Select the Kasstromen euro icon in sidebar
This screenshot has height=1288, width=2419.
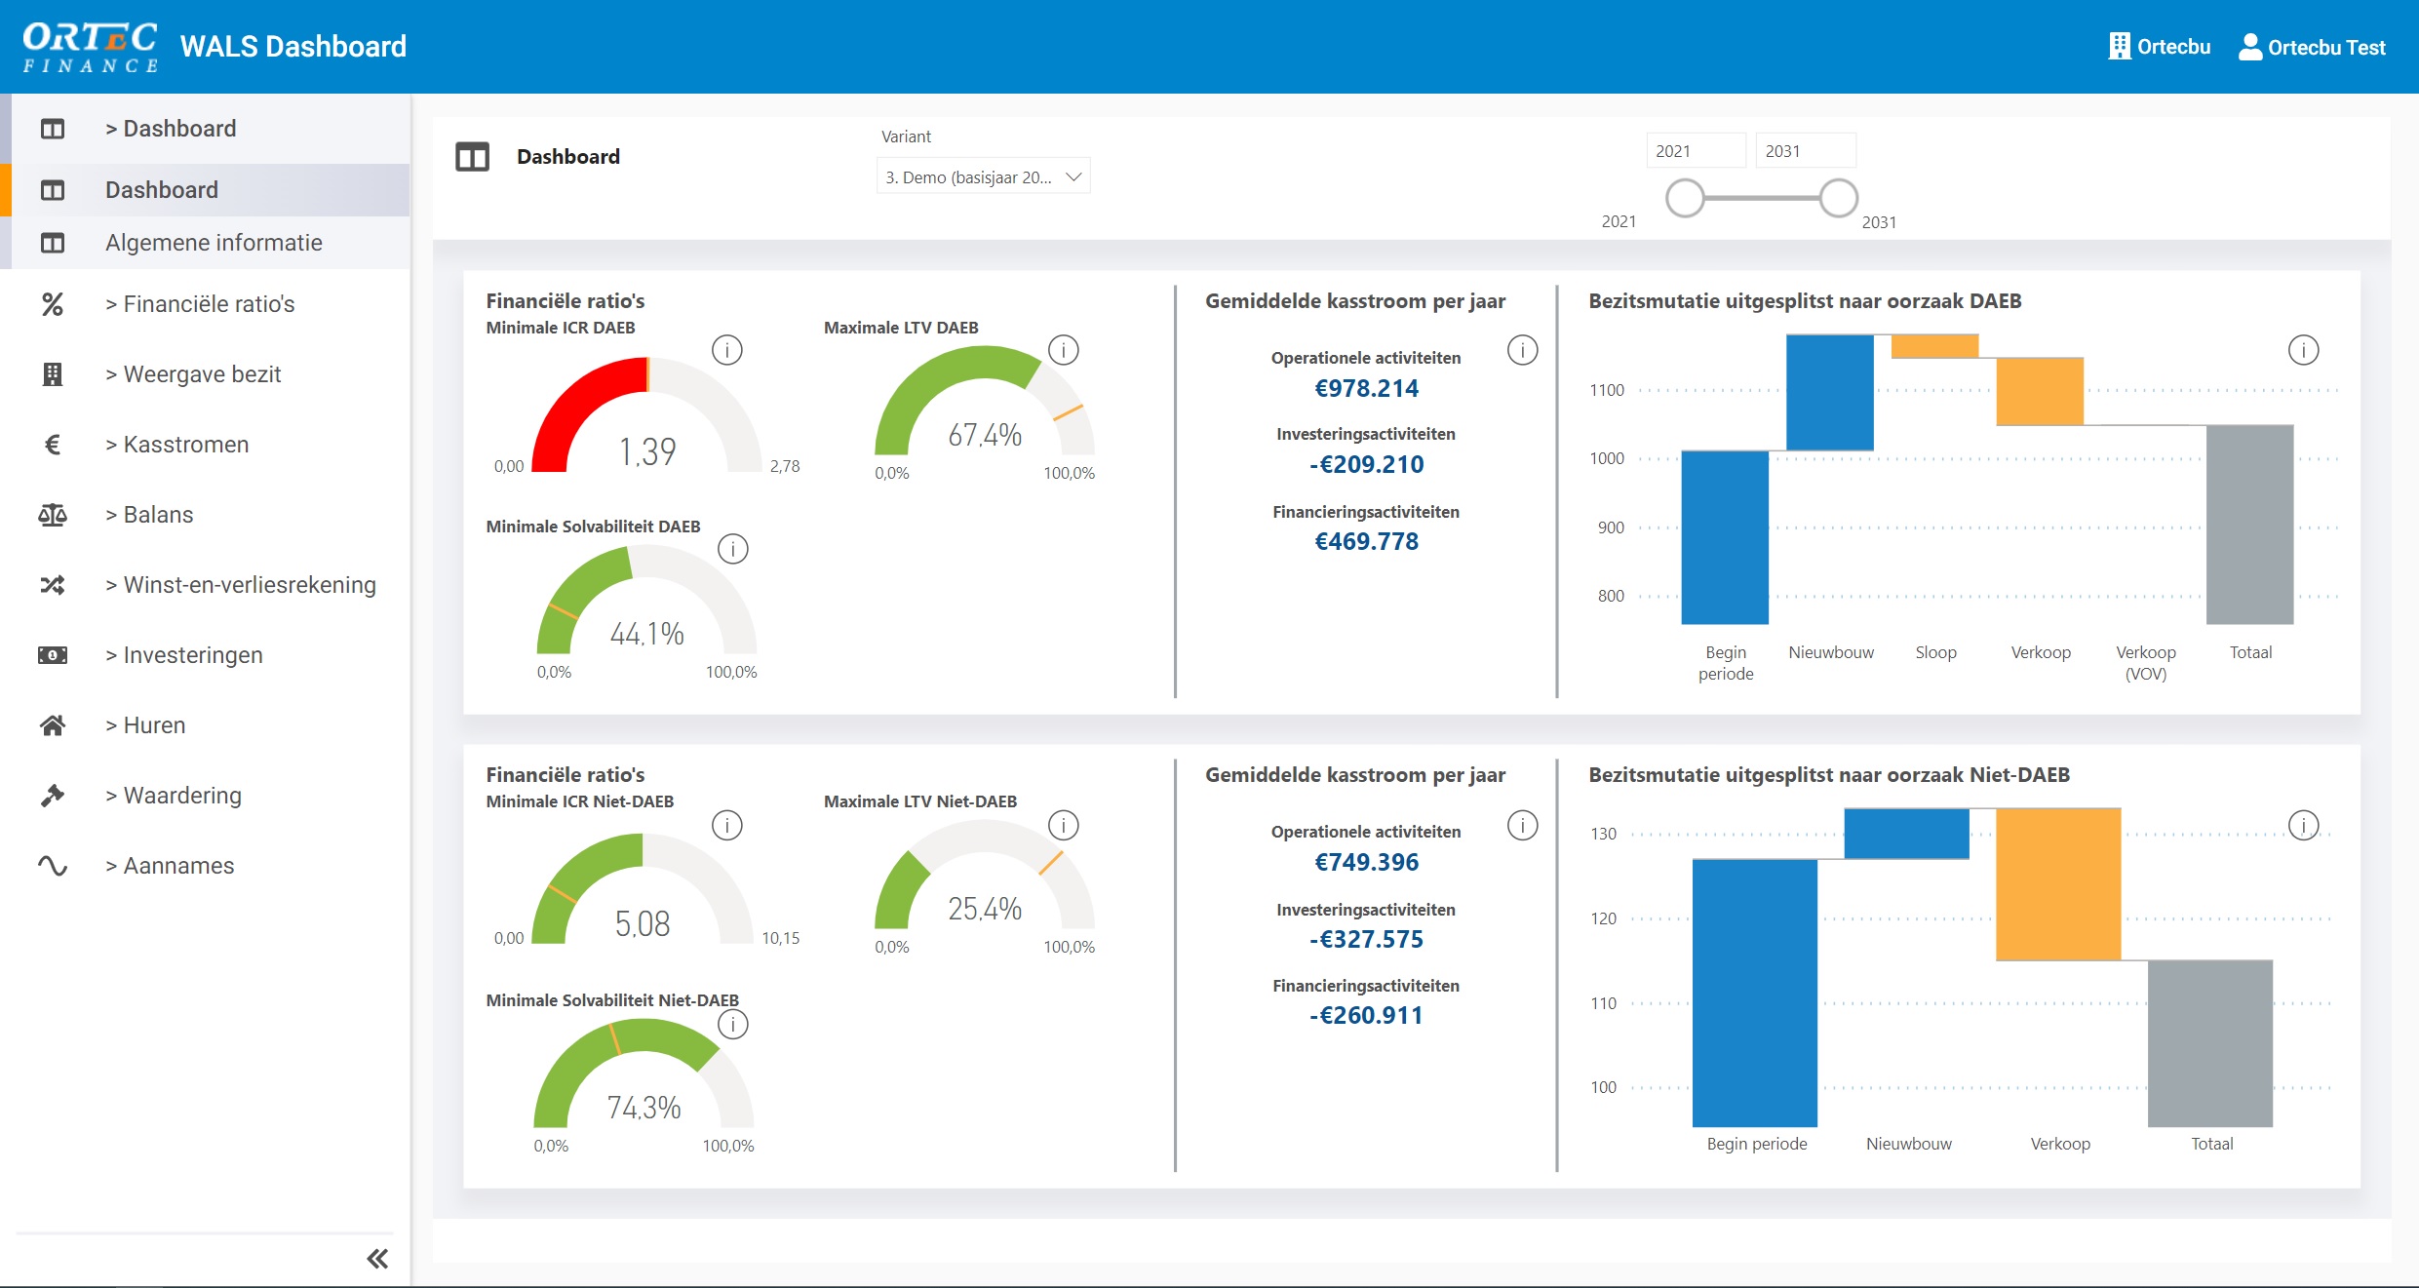point(52,445)
